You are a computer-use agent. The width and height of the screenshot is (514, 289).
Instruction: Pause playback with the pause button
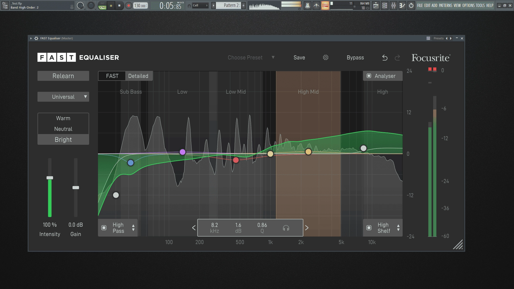click(111, 6)
